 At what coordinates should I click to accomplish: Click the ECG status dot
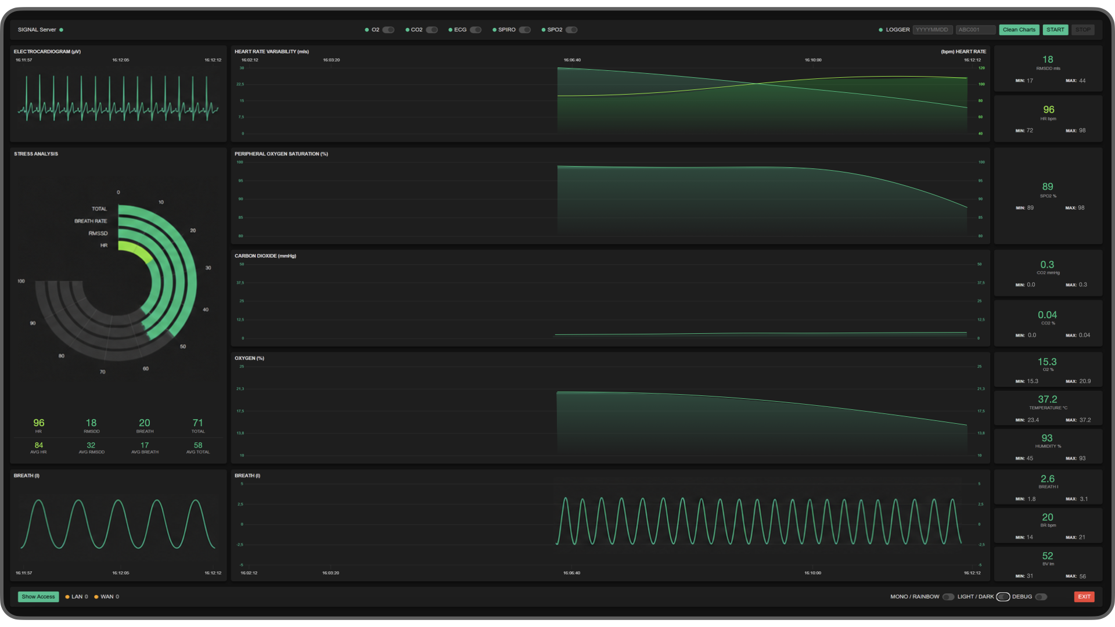coord(450,30)
